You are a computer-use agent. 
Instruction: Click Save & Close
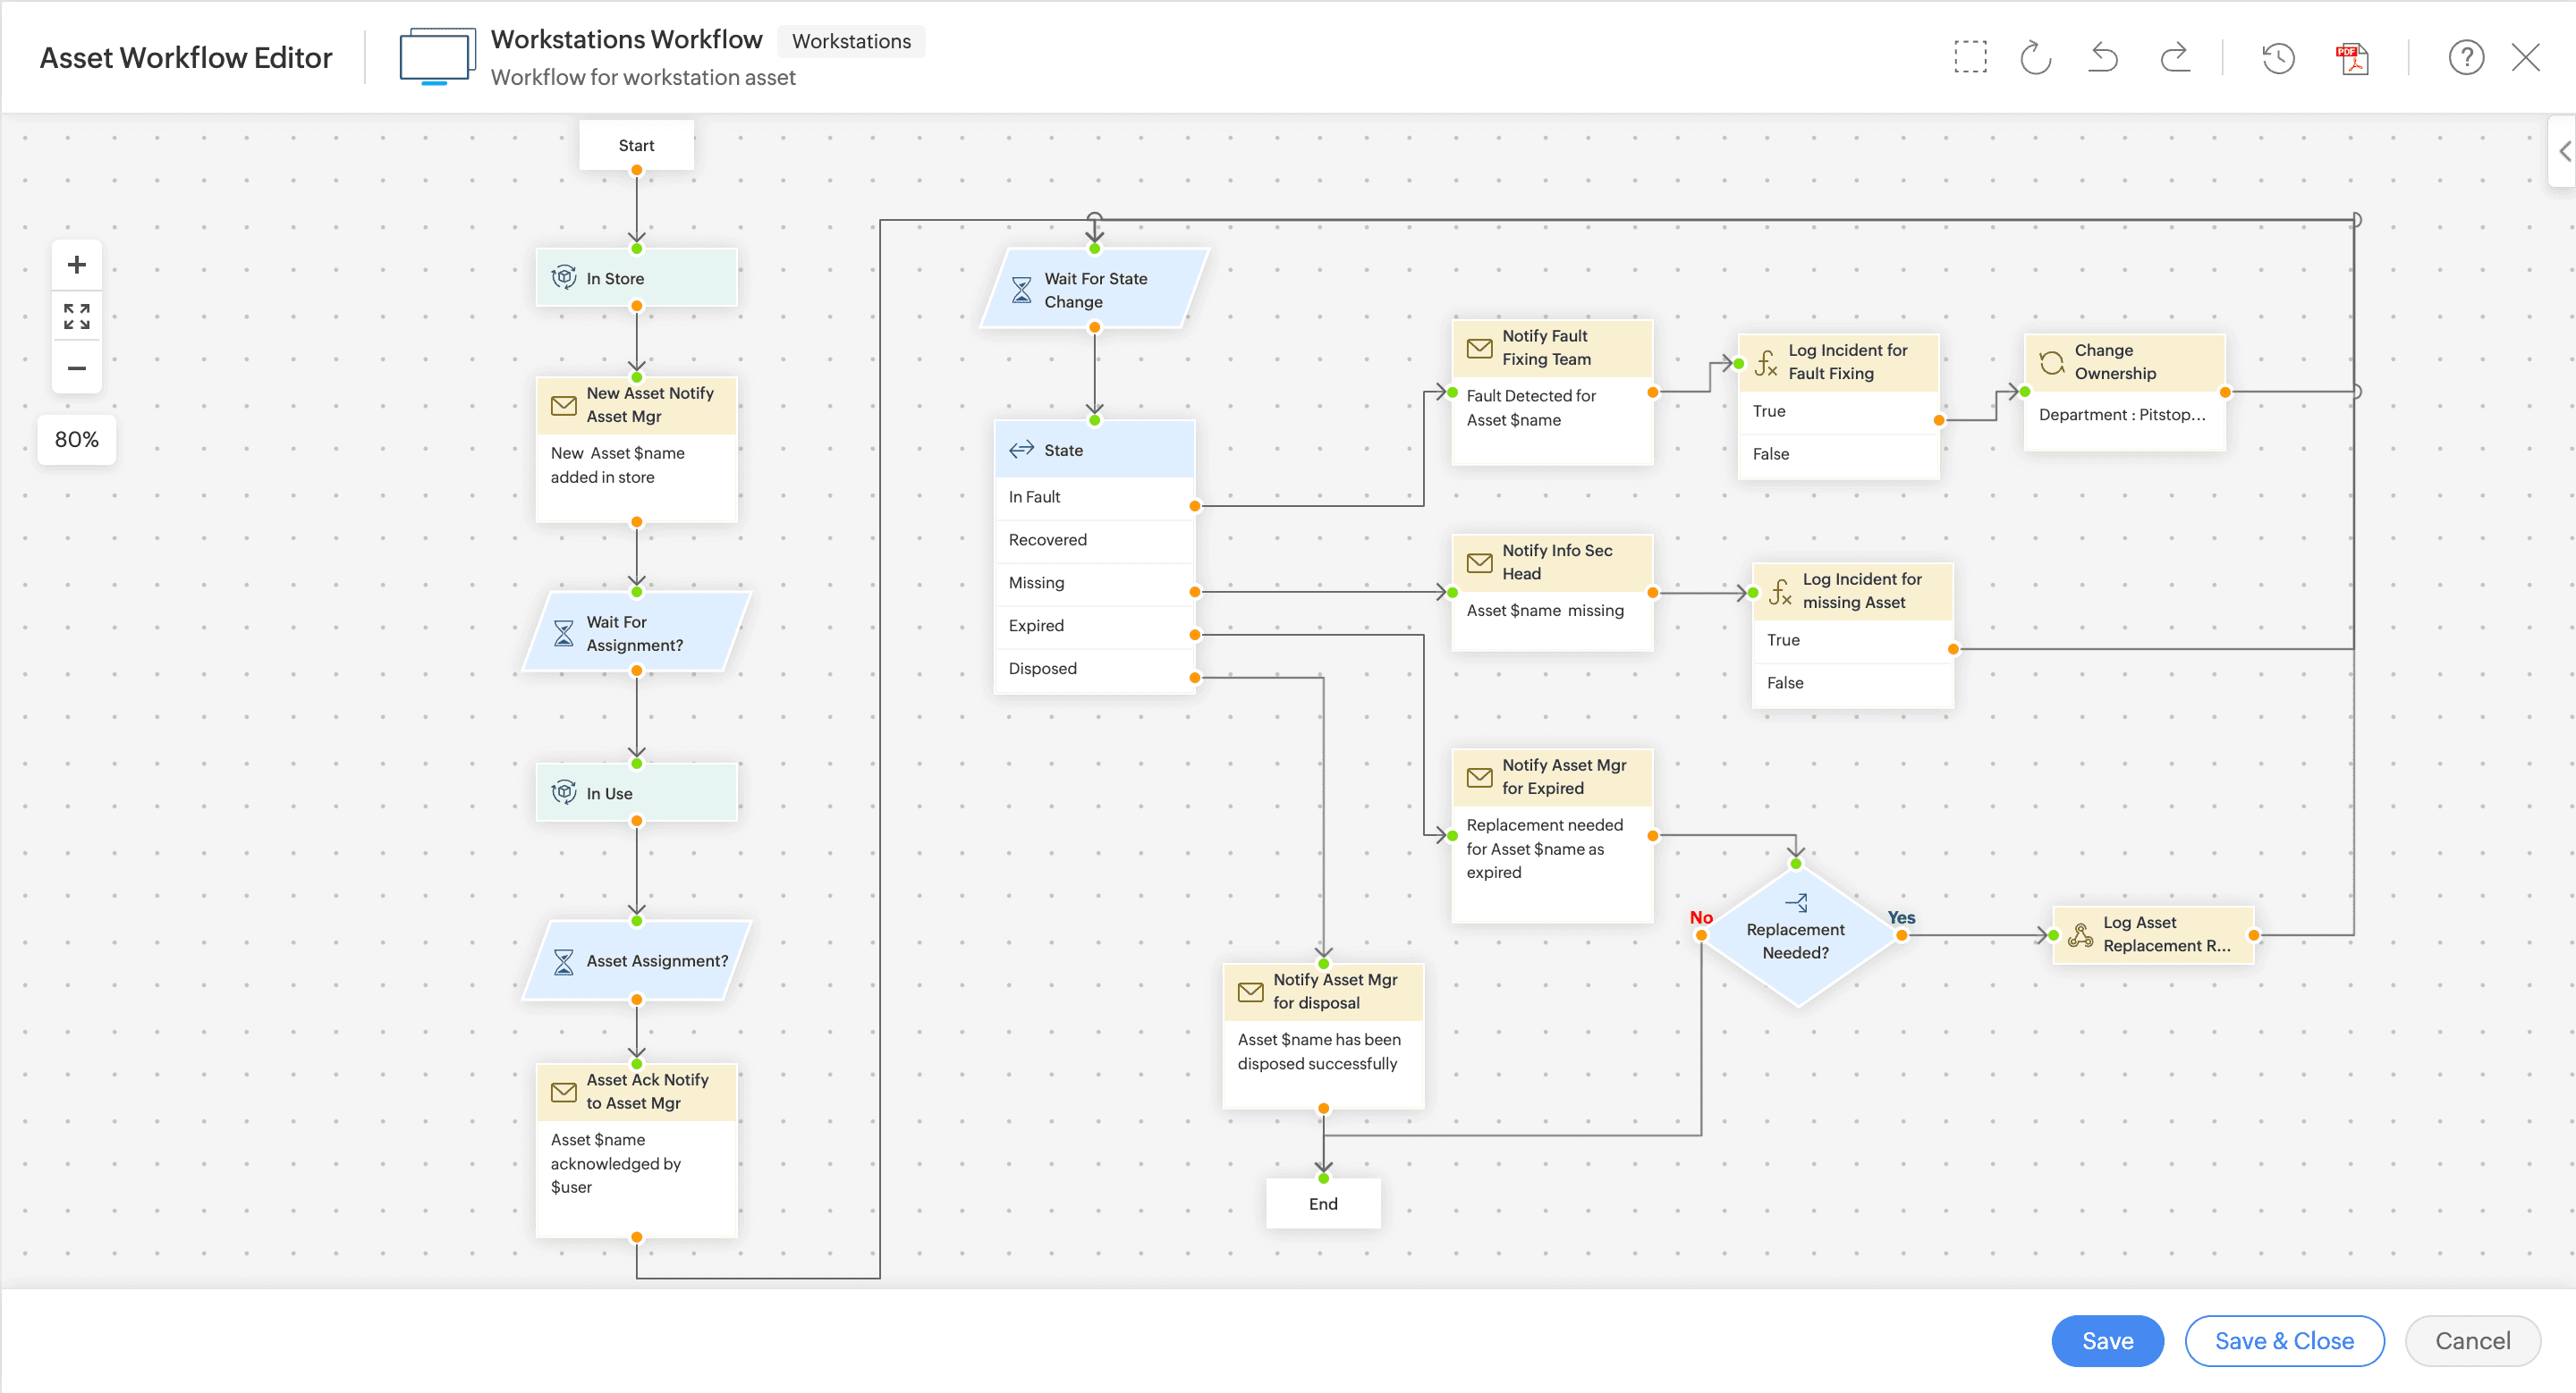coord(2284,1340)
